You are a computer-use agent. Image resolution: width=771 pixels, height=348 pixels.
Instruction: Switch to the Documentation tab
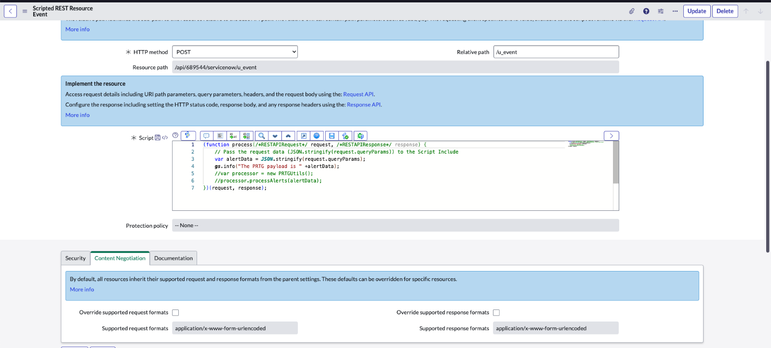(x=173, y=258)
